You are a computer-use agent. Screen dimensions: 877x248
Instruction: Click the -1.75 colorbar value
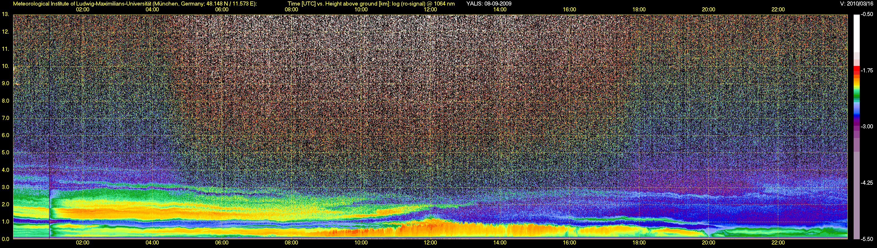867,70
